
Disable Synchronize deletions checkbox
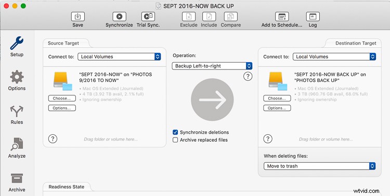(x=175, y=132)
